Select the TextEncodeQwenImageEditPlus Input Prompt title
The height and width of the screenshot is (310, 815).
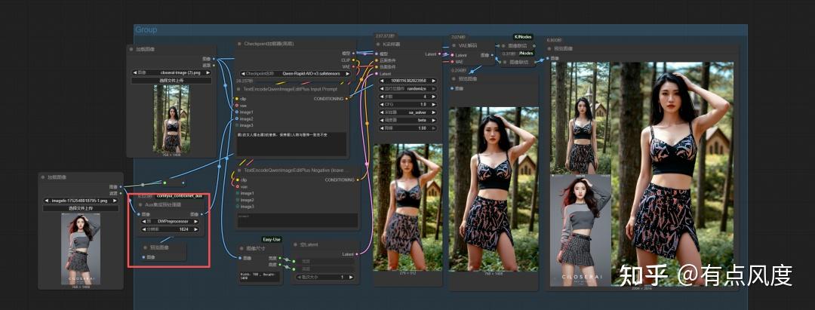292,88
